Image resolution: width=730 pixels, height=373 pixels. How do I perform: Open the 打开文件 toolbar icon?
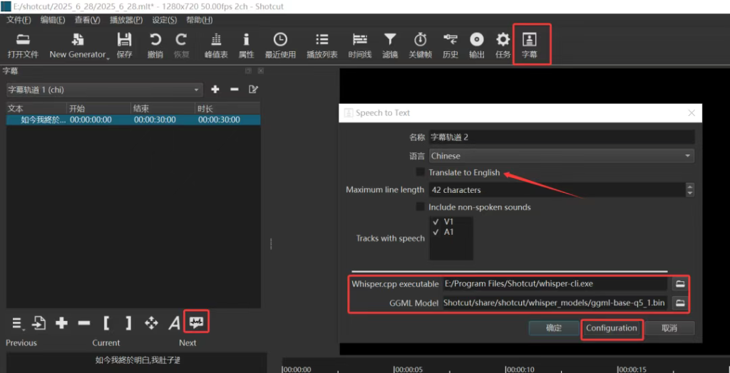(22, 46)
